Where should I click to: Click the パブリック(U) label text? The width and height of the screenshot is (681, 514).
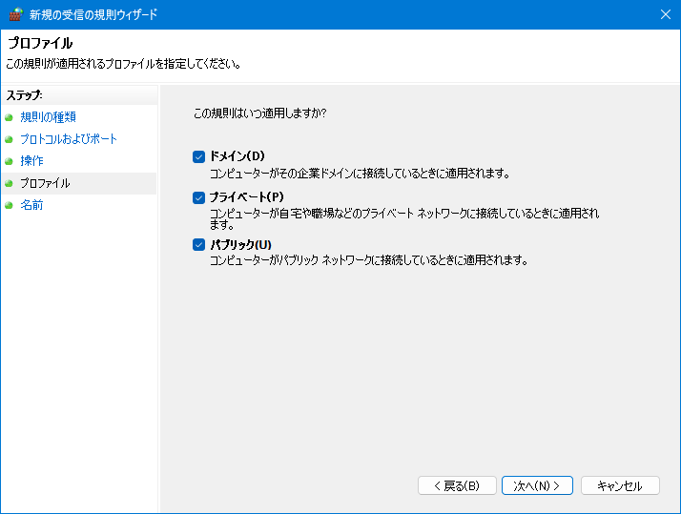240,244
